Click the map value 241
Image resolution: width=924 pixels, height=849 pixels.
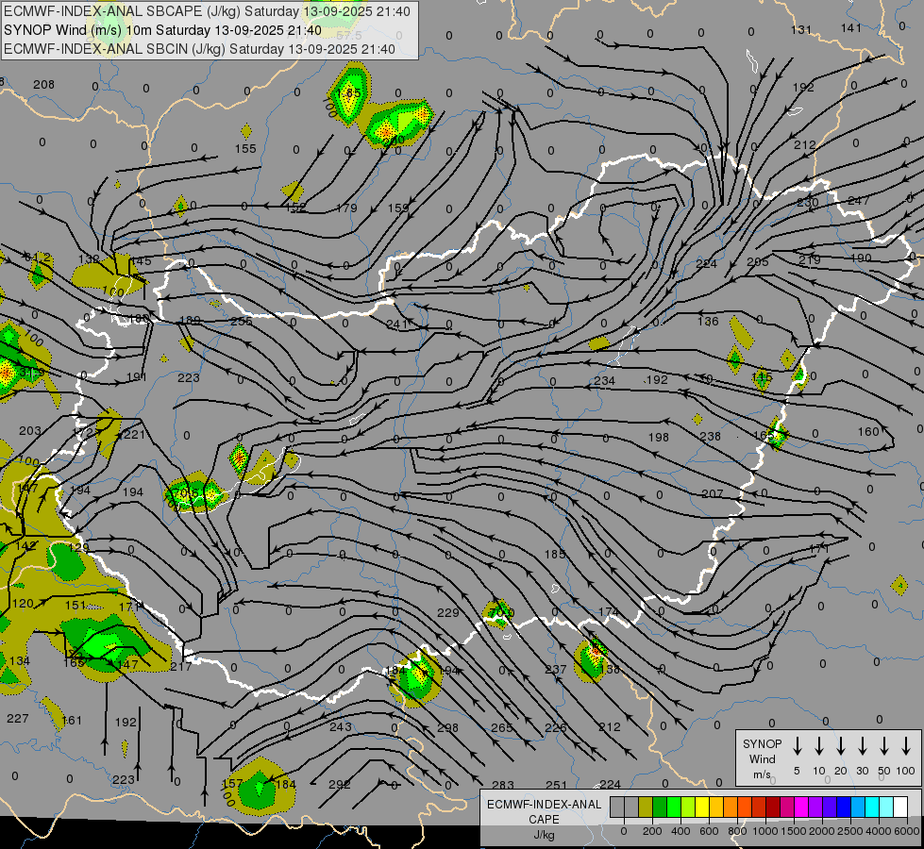(x=397, y=325)
